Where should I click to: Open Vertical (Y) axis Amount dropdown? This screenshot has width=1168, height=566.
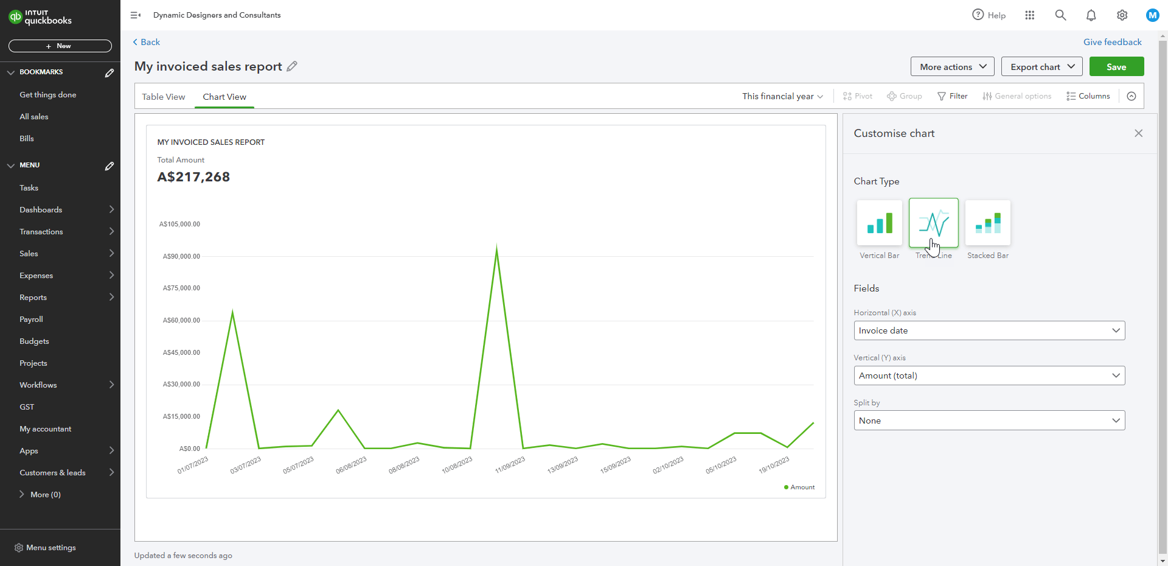pos(989,376)
